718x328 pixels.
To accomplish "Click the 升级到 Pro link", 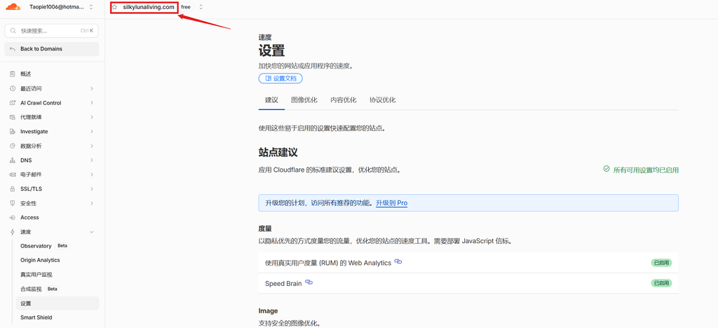I will click(391, 203).
